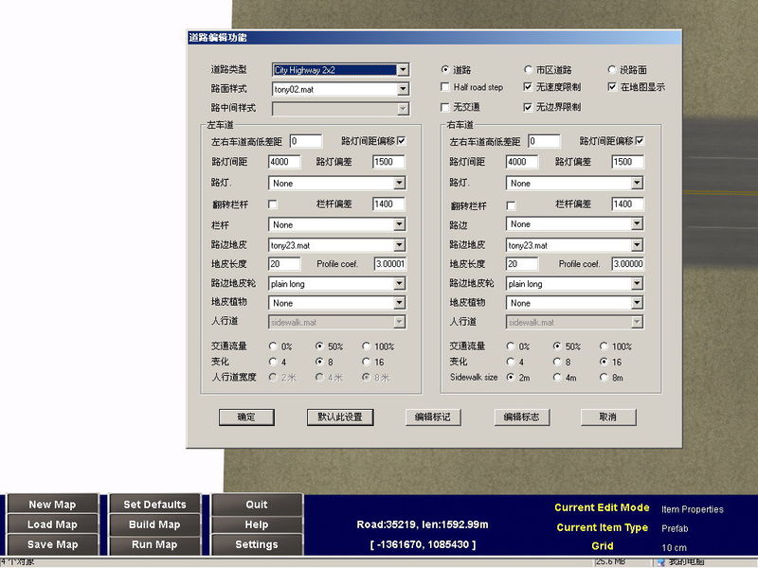Enable the Half road step checkbox
The width and height of the screenshot is (758, 568).
point(445,87)
